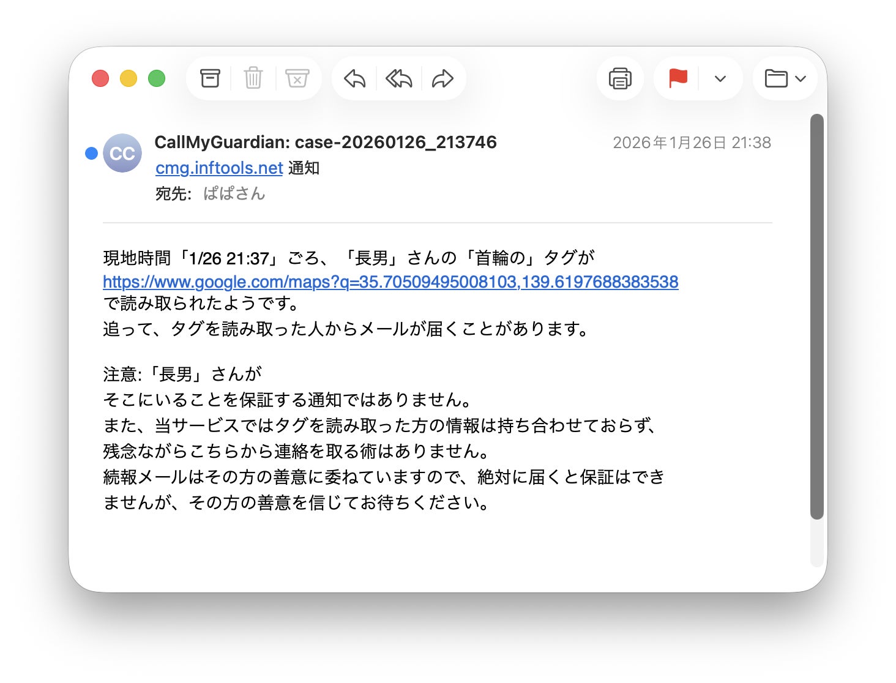This screenshot has height=683, width=896.
Task: Click the Reply All double-arrow icon
Action: tap(398, 78)
